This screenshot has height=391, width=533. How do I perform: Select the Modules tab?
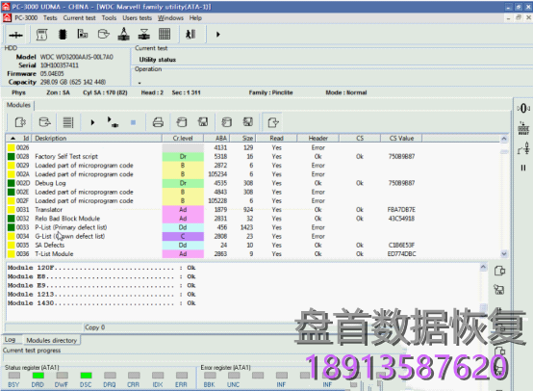pos(18,105)
